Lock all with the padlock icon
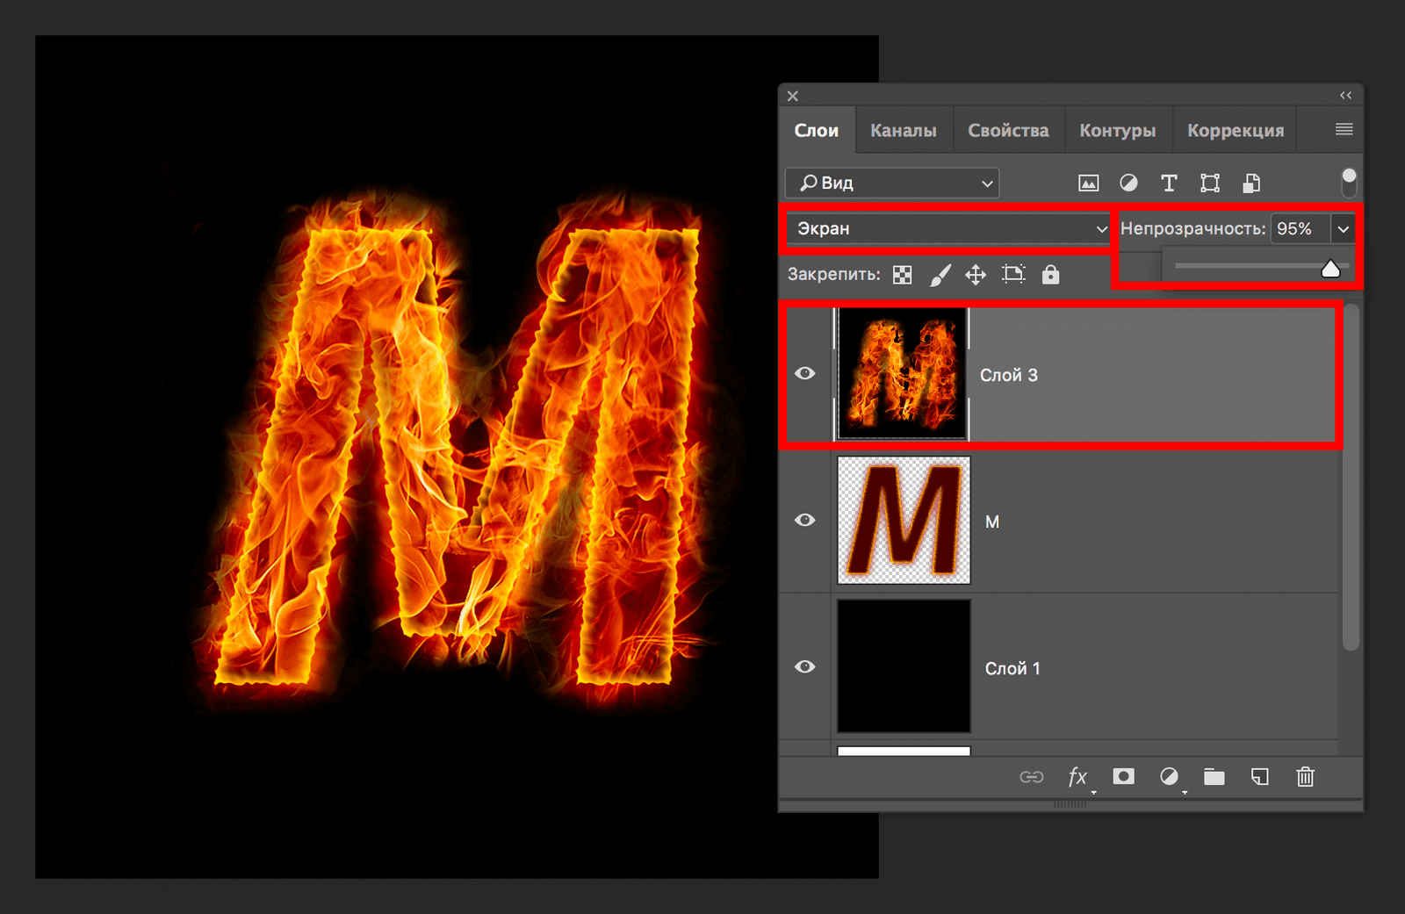This screenshot has width=1405, height=914. pyautogui.click(x=1050, y=275)
